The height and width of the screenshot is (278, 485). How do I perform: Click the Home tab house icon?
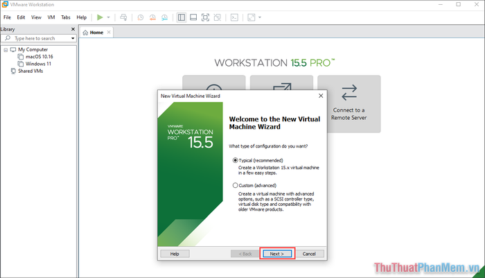(x=85, y=33)
